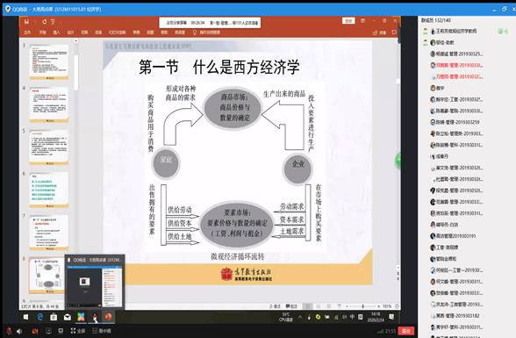516x338 pixels.
Task: Open the Mail app from the taskbar
Action: (67, 317)
